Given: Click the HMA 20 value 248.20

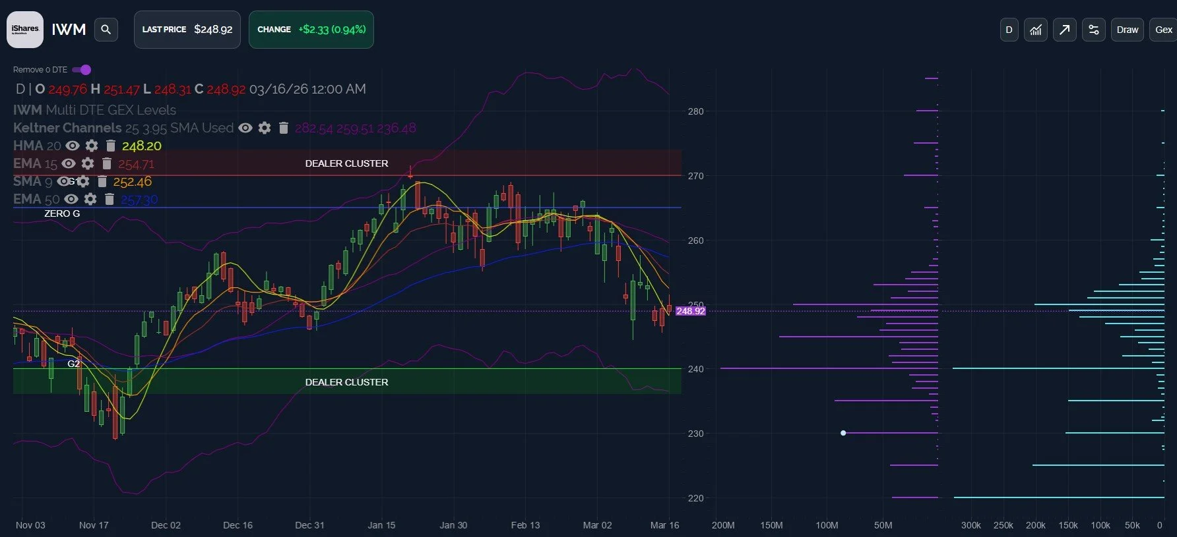Looking at the screenshot, I should click(141, 146).
